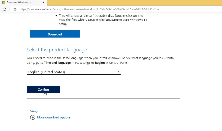Open a new browser tab with plus icon
This screenshot has width=222, height=131.
(x=50, y=2)
